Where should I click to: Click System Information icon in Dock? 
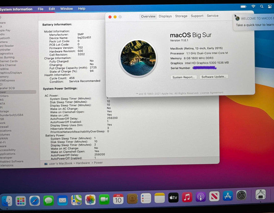coord(261,194)
